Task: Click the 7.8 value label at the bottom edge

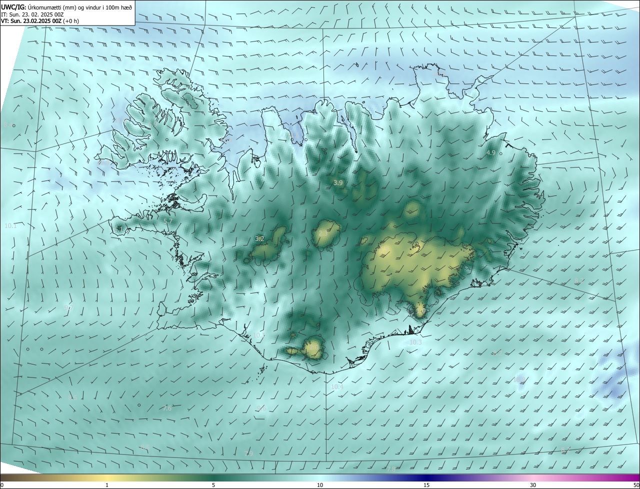Action: pyautogui.click(x=391, y=469)
